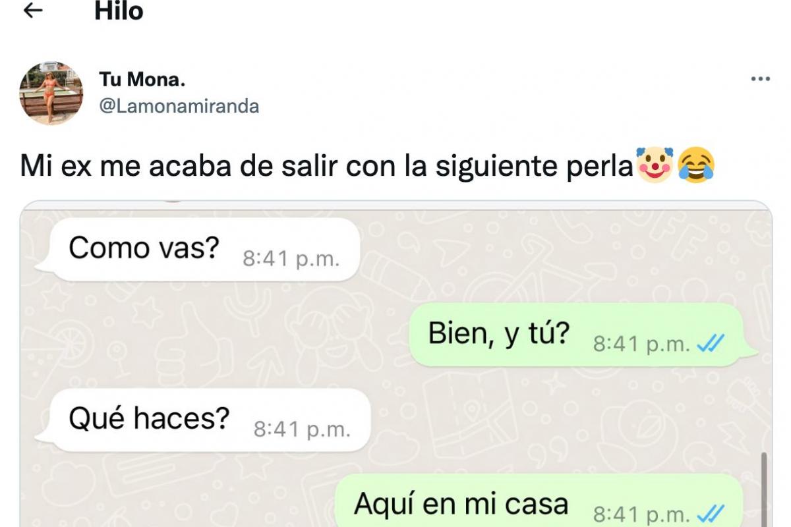Viewport: 791px width, 527px height.
Task: Open the 'Como vas?' chat bubble
Action: (x=204, y=250)
